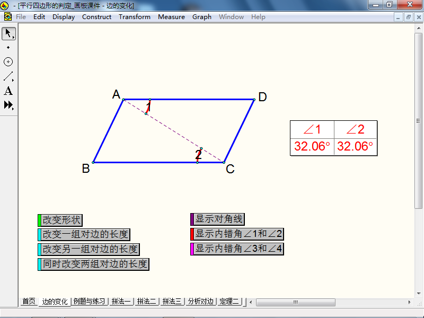Viewport: 424px width, 318px height.
Task: Toggle 显示内错角∠1和∠2 button
Action: (x=237, y=234)
